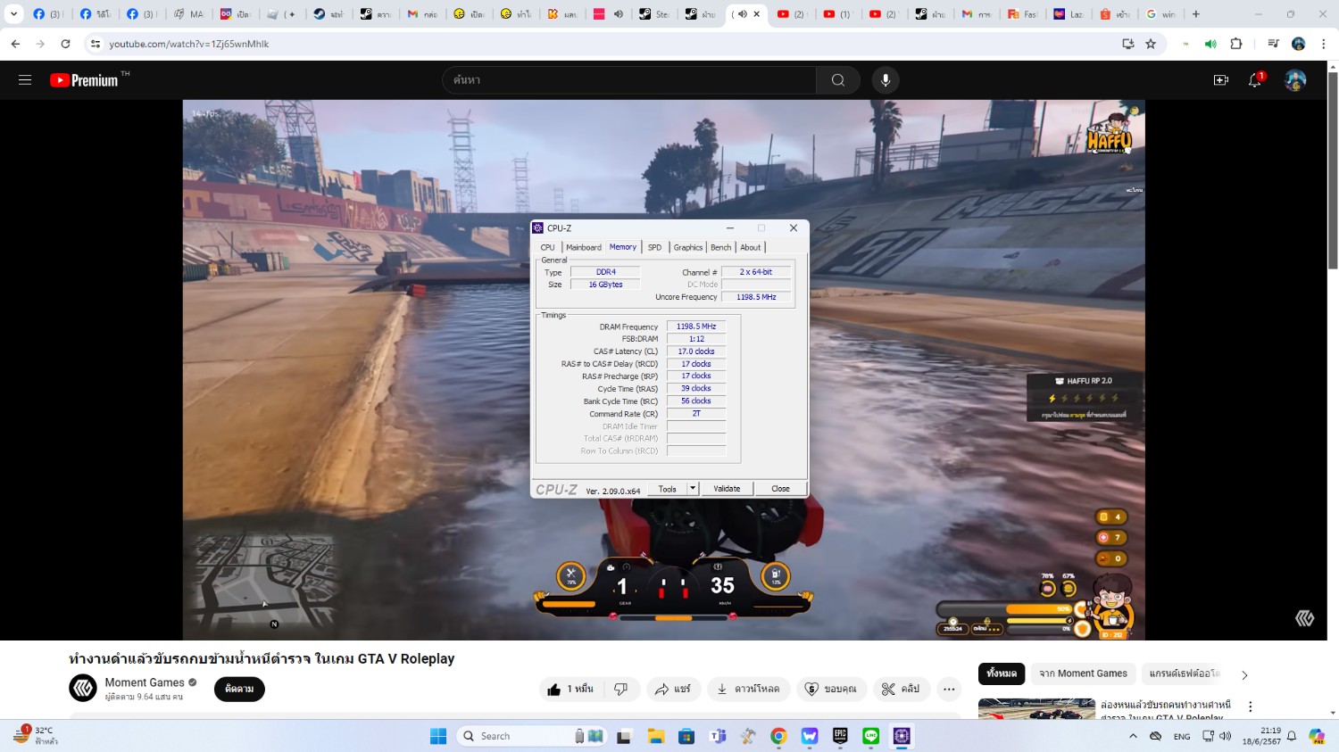The height and width of the screenshot is (752, 1339).
Task: Click the YouTube search magnifier button
Action: pyautogui.click(x=837, y=80)
